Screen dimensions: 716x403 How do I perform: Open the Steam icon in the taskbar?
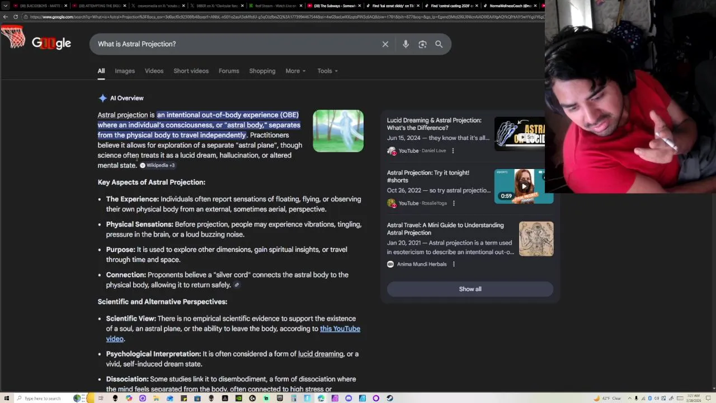390,398
